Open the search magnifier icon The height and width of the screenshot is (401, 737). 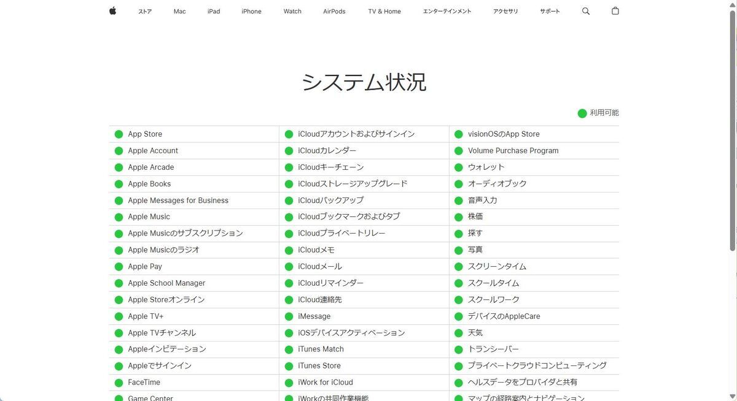click(x=586, y=11)
